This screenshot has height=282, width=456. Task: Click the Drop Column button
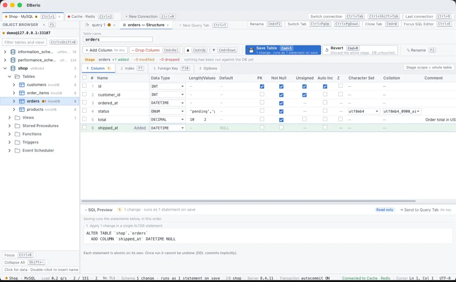[x=155, y=50]
